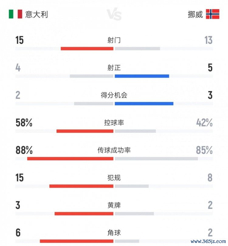Select the 传球成功率 stat label
Viewport: 228px width, 246px height.
point(114,150)
